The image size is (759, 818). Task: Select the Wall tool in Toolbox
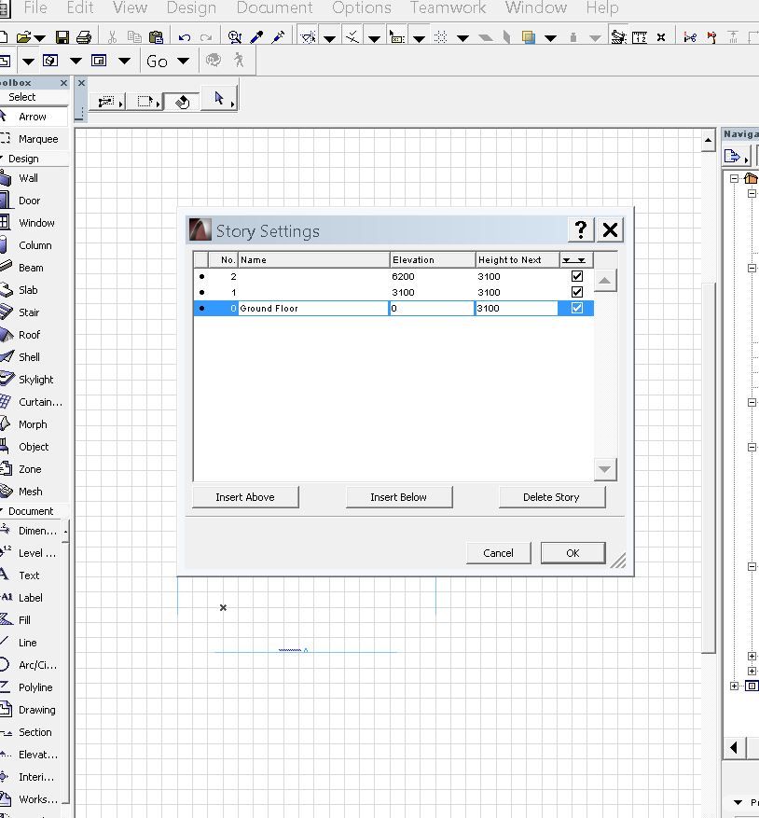pos(28,178)
